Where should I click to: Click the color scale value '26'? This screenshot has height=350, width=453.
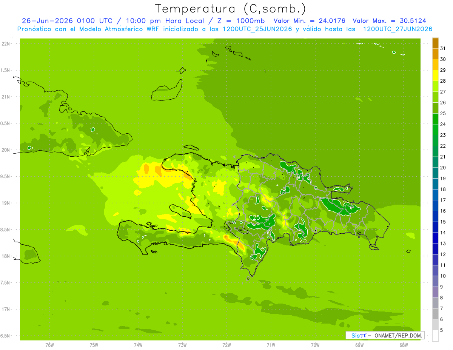pyautogui.click(x=443, y=103)
